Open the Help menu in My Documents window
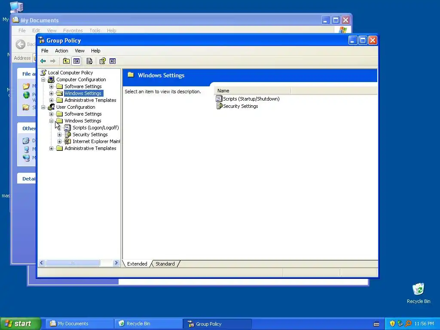Viewport: 440px width, 330px height. 111,31
